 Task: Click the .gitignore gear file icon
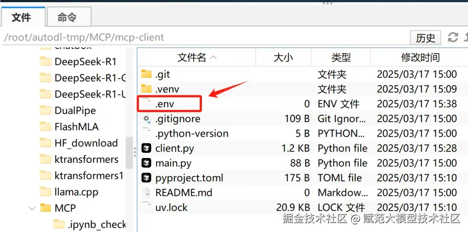pos(146,119)
